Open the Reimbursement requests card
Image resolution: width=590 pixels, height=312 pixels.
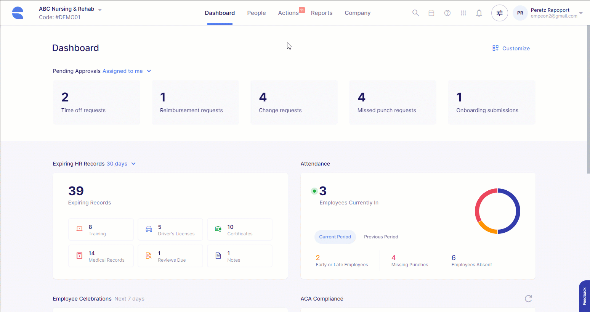(x=195, y=102)
